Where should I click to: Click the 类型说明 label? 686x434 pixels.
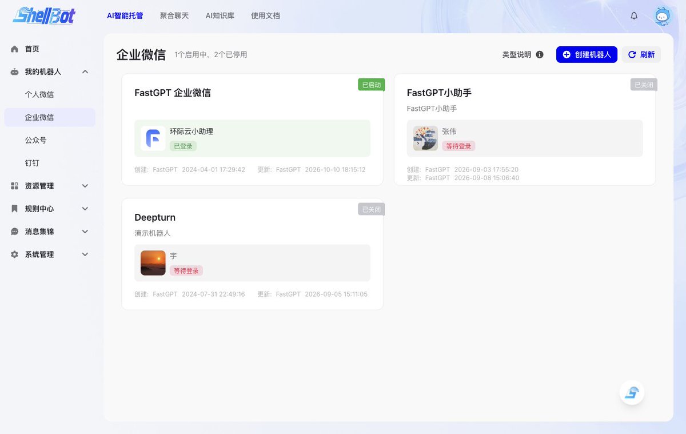(x=517, y=55)
